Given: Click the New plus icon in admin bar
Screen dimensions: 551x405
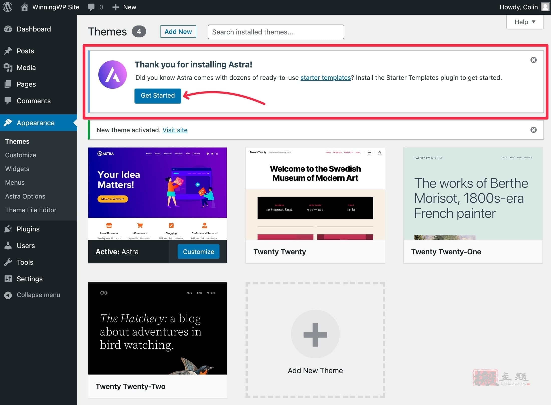Looking at the screenshot, I should point(115,7).
